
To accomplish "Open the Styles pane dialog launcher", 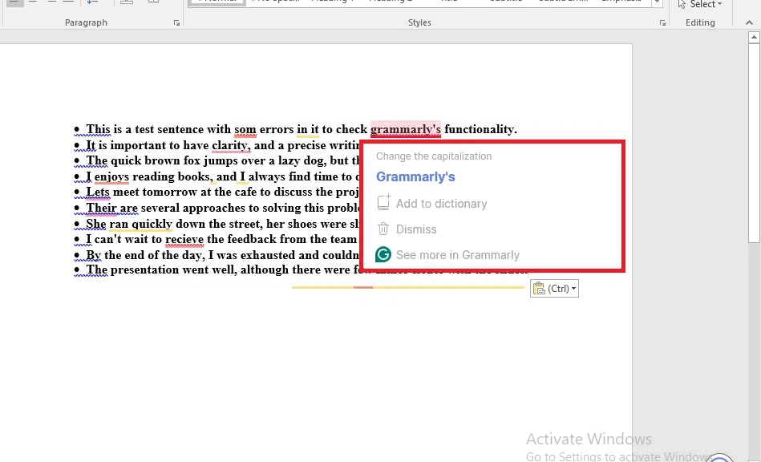I will [x=662, y=22].
